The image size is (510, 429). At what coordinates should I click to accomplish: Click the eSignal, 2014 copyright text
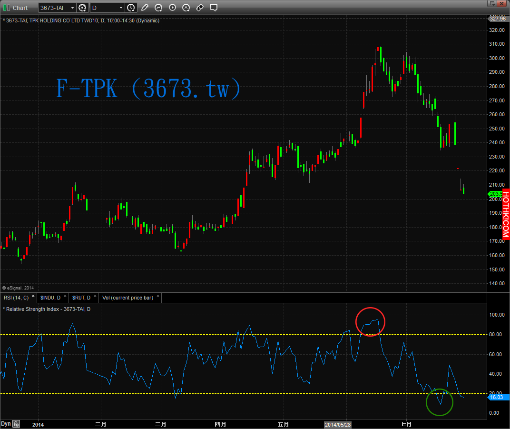(x=18, y=288)
